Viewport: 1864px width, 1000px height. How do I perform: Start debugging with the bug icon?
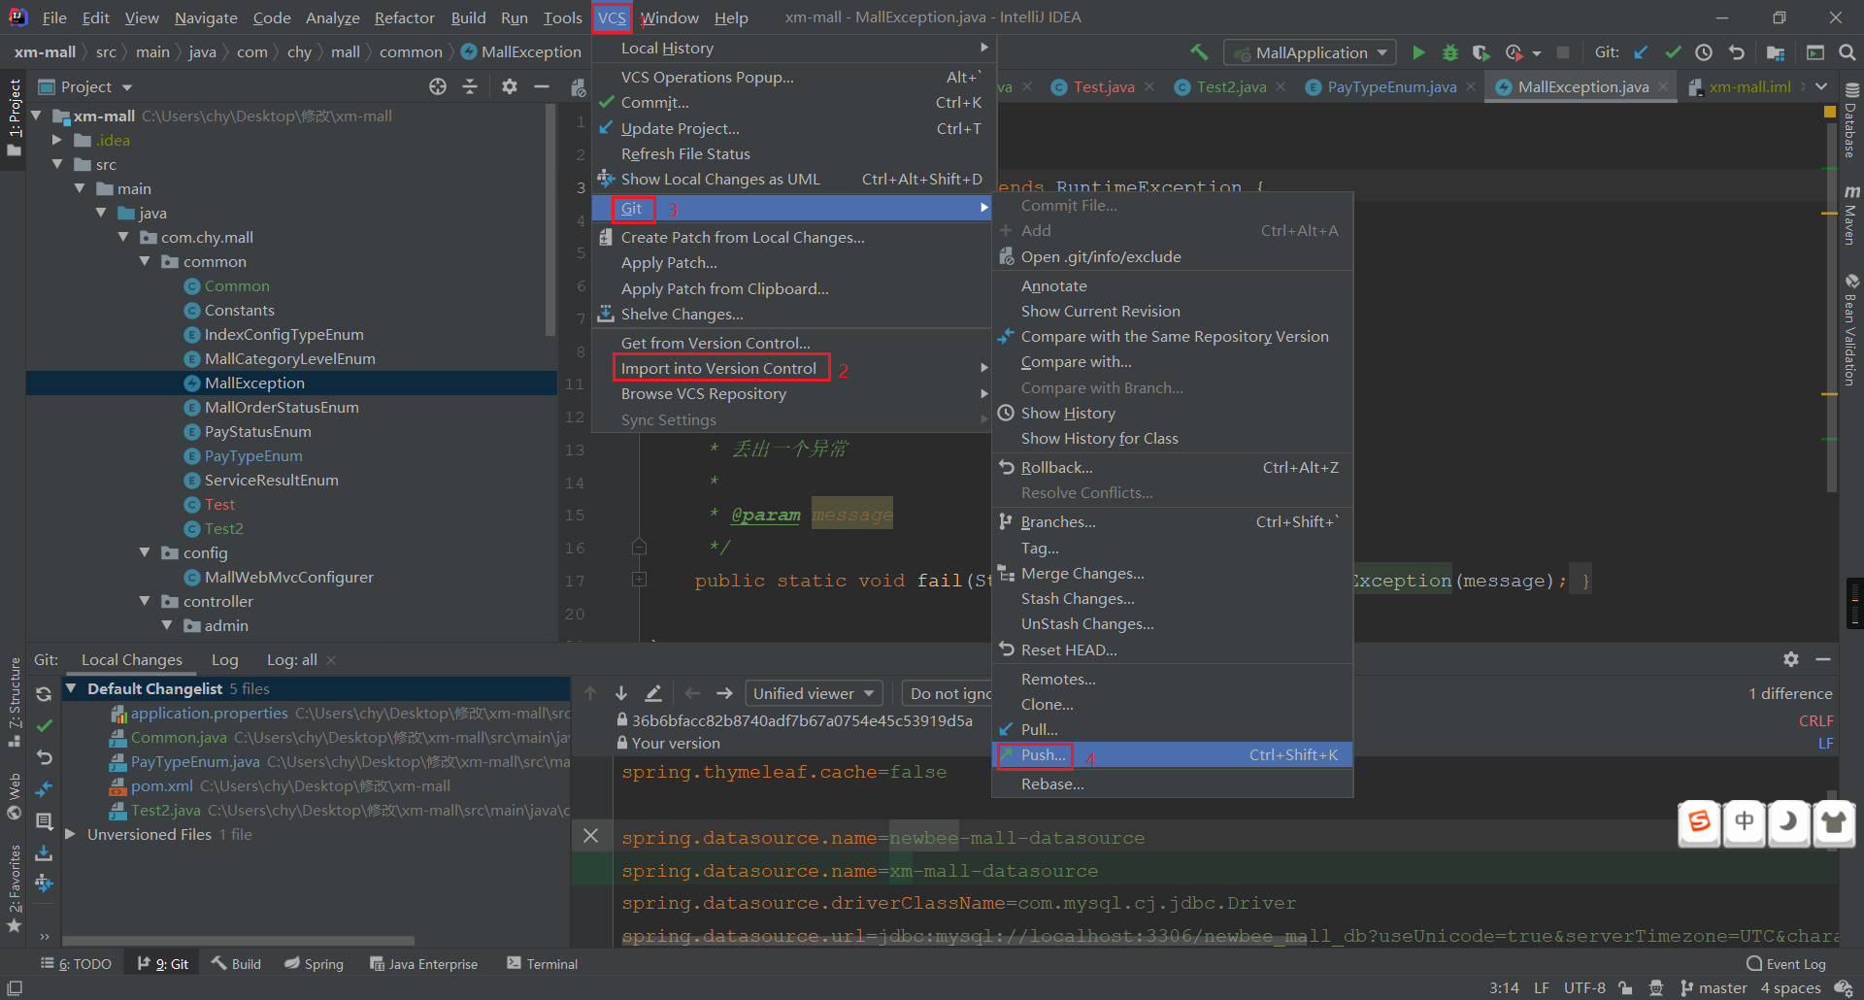tap(1449, 52)
